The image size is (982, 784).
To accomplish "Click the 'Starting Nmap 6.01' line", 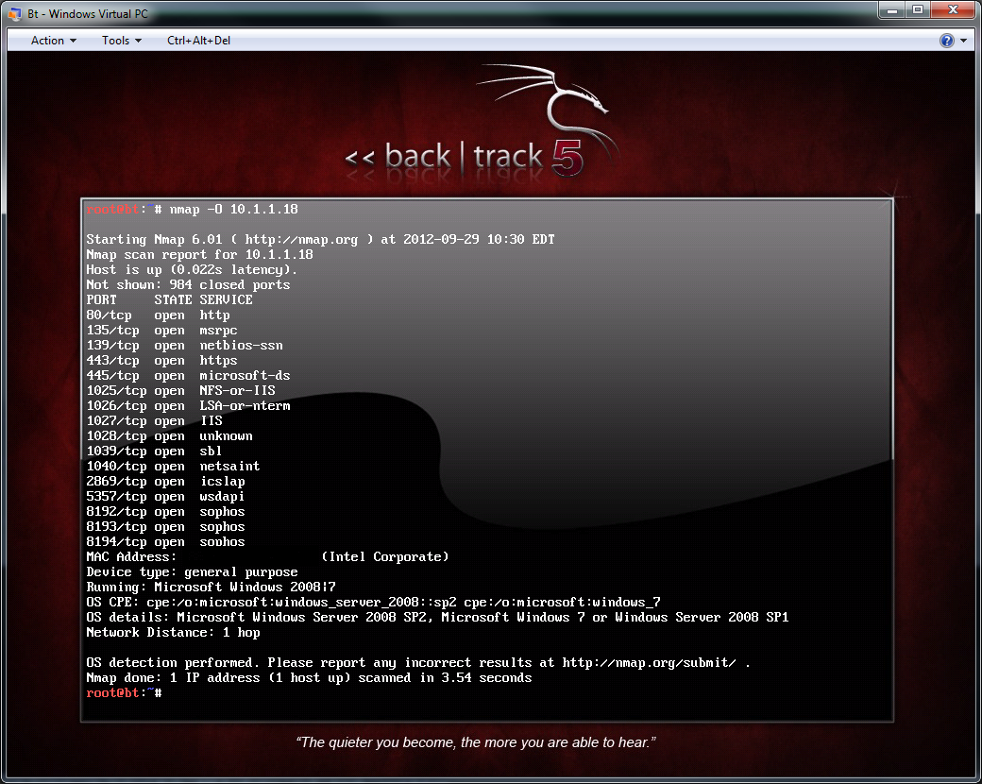I will [320, 239].
